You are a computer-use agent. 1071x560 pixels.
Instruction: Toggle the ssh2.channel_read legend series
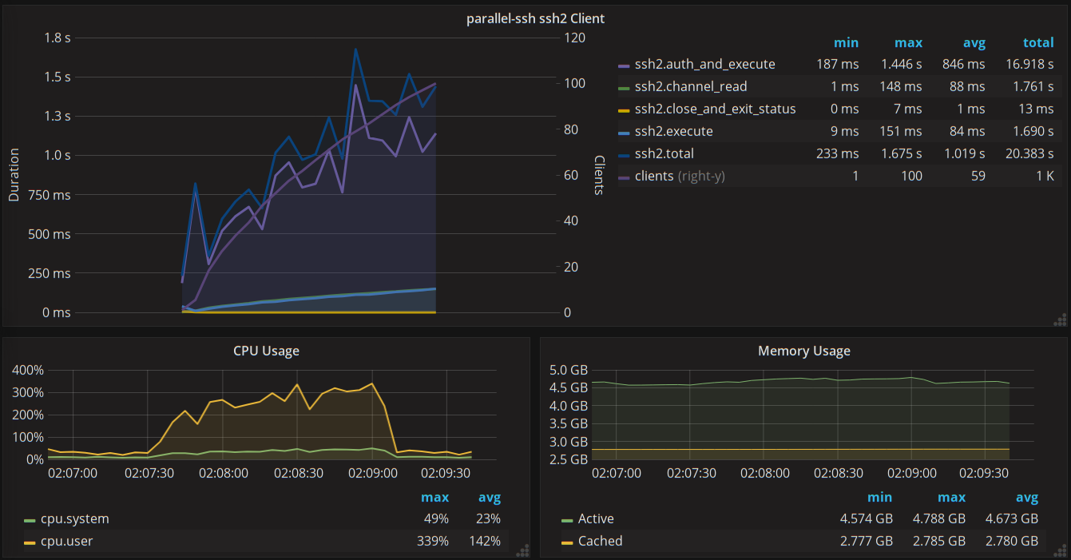coord(691,86)
